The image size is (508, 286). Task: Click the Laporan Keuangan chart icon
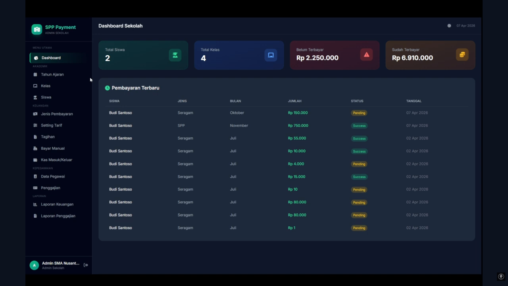point(35,204)
